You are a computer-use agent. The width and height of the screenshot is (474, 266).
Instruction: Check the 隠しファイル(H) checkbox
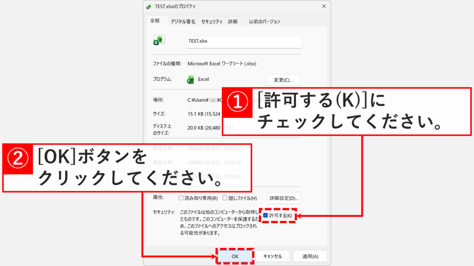[x=225, y=197]
